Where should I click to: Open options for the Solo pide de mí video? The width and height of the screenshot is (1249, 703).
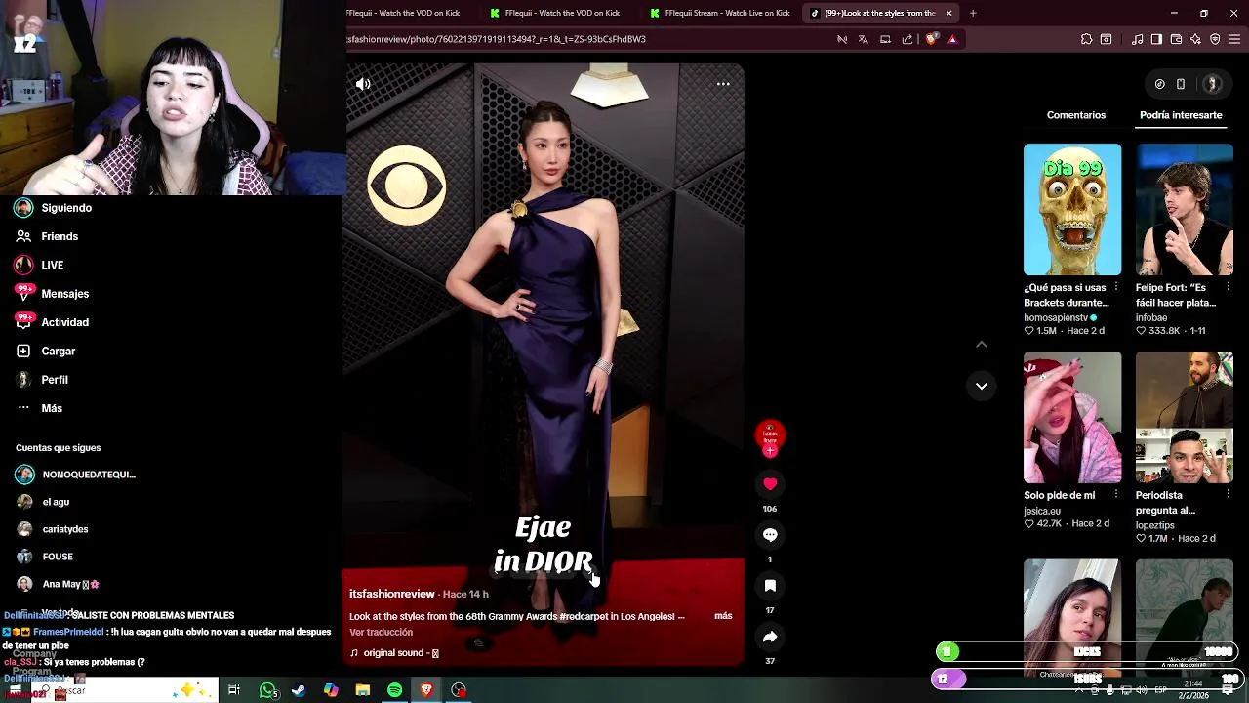tap(1114, 495)
